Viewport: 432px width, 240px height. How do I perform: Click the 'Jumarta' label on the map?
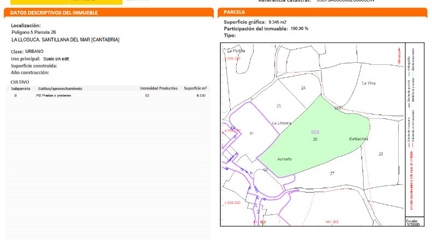click(x=284, y=159)
